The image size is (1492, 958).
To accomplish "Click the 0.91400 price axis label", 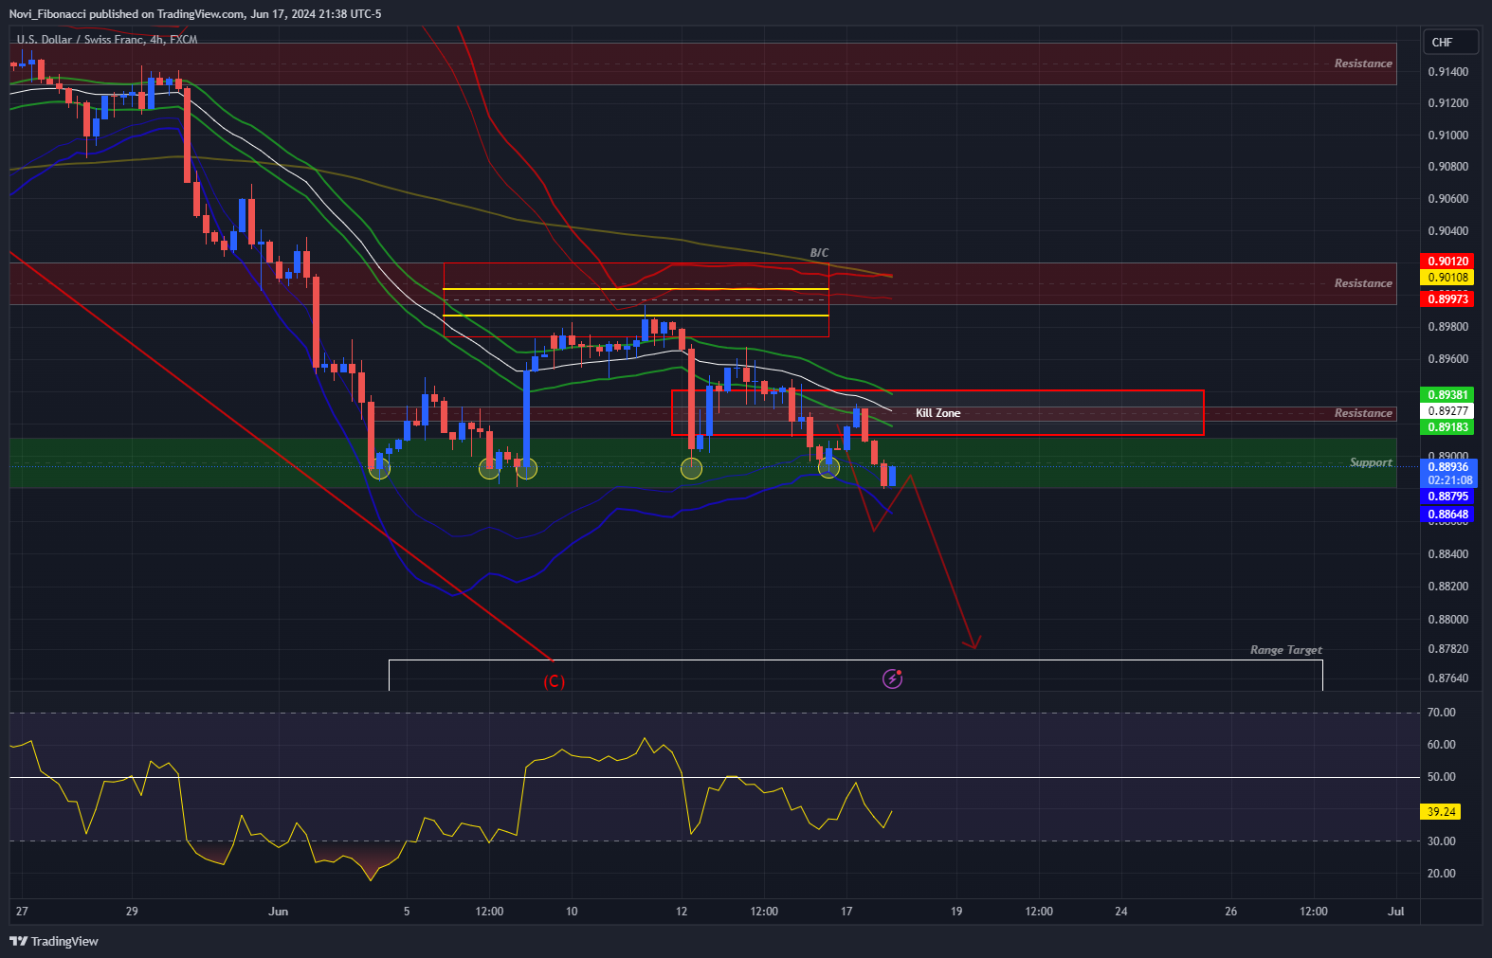I will tap(1447, 72).
